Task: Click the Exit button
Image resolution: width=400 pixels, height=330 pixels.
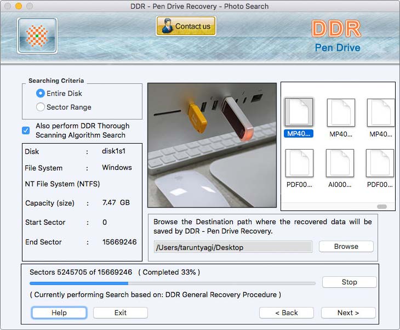Action: (121, 312)
